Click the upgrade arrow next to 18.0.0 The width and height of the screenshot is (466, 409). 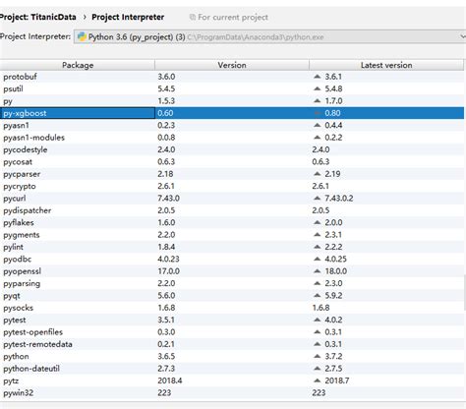pos(317,270)
